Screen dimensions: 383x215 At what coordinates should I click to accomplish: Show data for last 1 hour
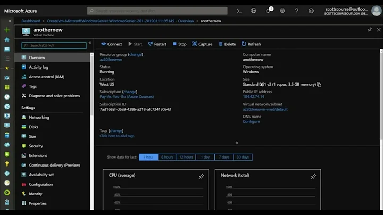tap(148, 157)
